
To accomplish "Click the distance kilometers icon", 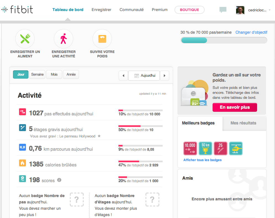I will tap(22, 147).
